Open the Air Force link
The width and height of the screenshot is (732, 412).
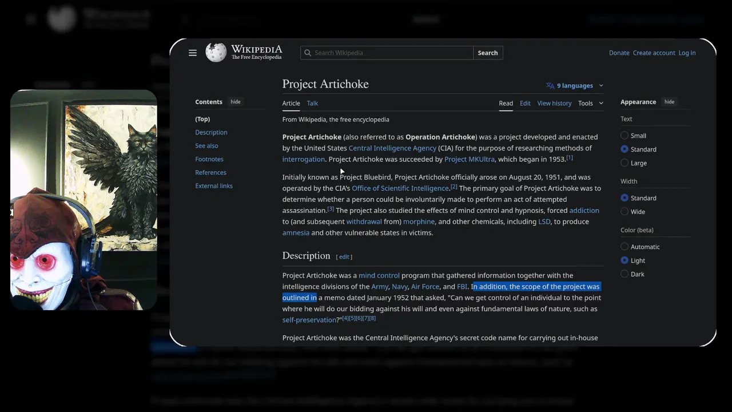tap(425, 287)
